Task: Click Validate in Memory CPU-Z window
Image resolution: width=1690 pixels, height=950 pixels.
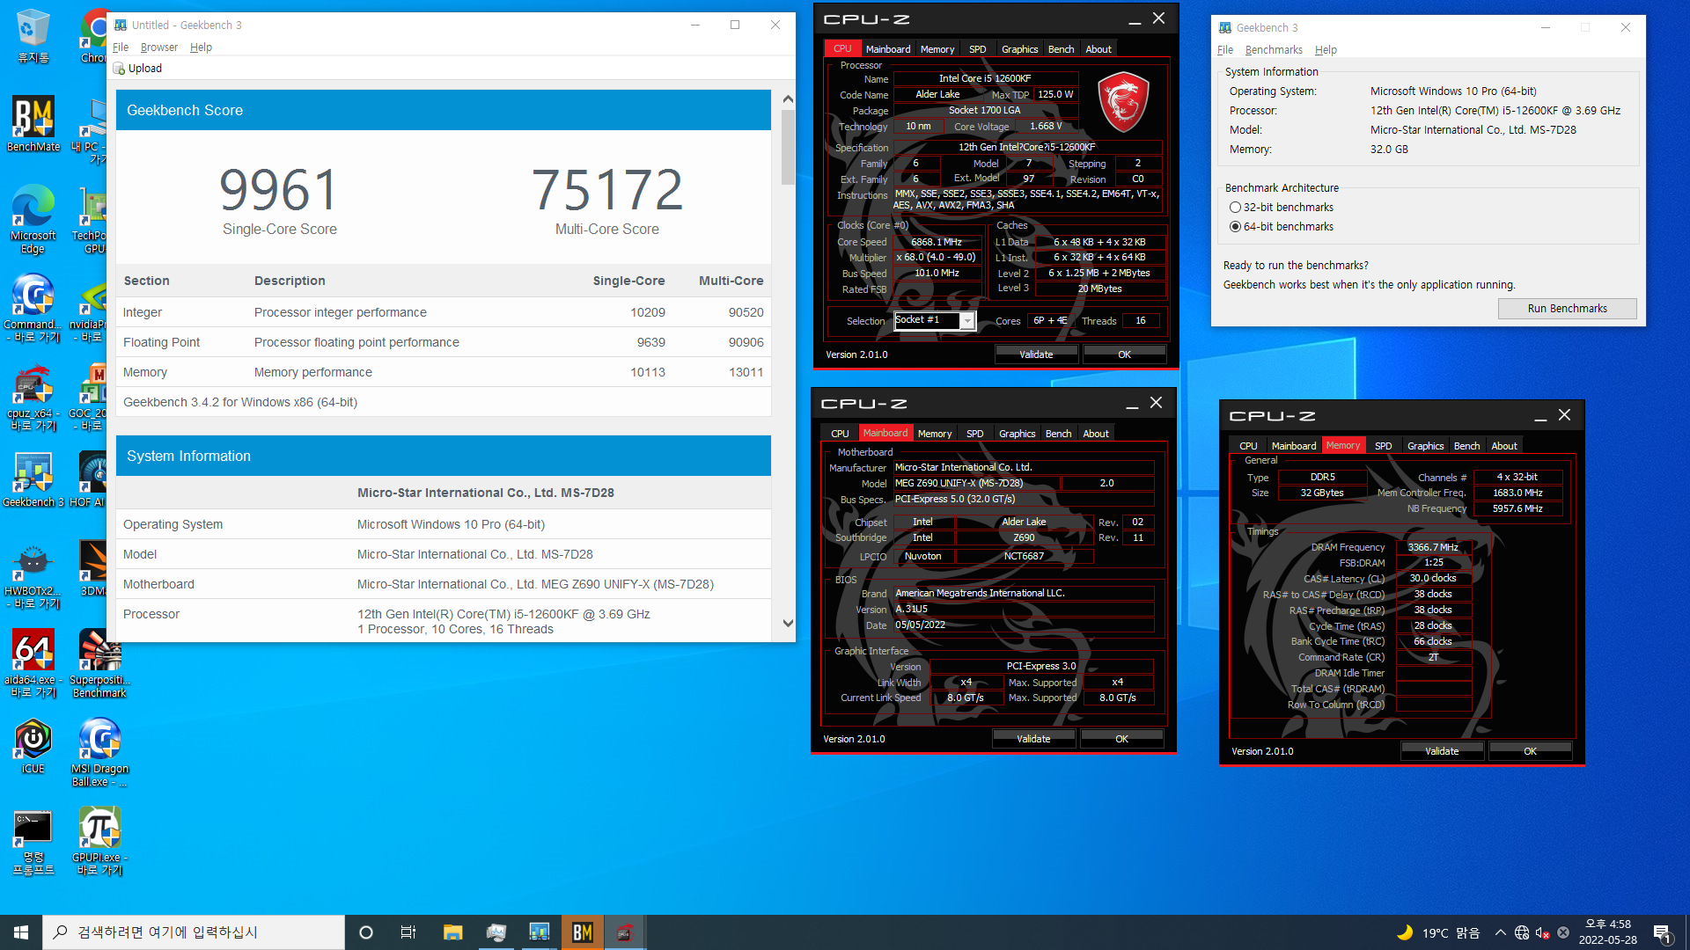Action: (x=1442, y=751)
